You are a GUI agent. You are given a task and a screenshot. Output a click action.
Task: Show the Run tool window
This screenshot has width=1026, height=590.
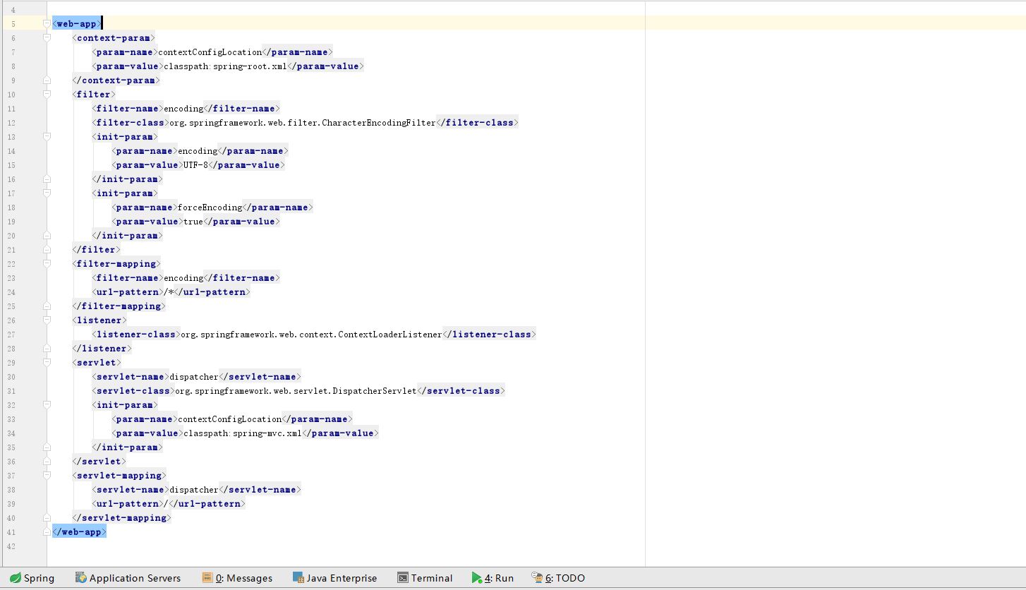coord(493,578)
